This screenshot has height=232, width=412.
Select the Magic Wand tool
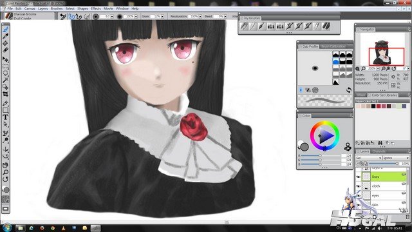click(6, 80)
